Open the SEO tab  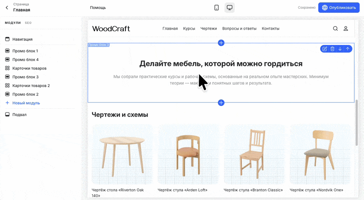coord(28,22)
